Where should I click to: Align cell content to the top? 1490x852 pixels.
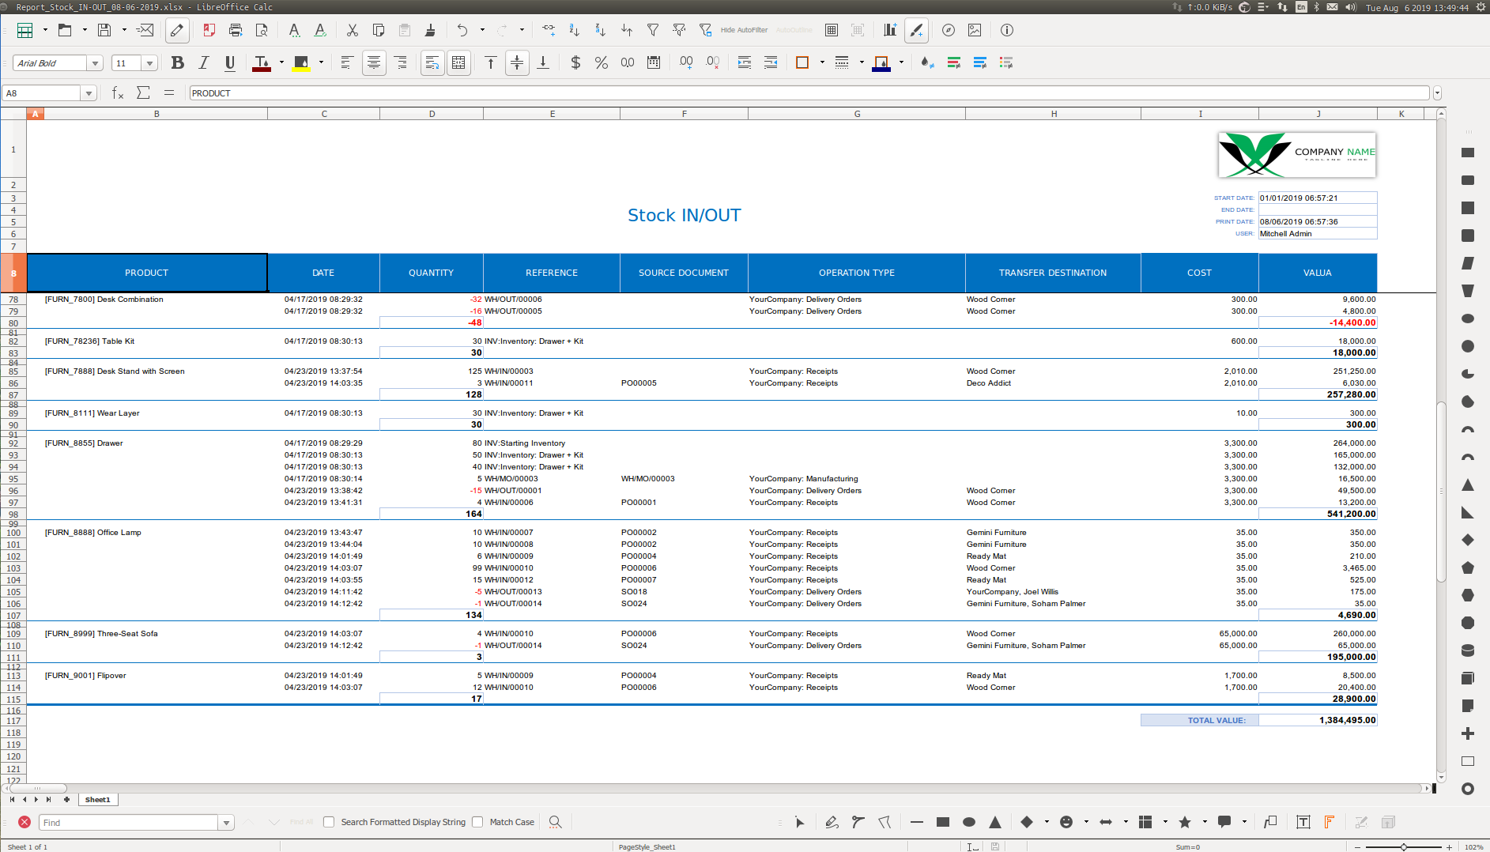(x=491, y=62)
